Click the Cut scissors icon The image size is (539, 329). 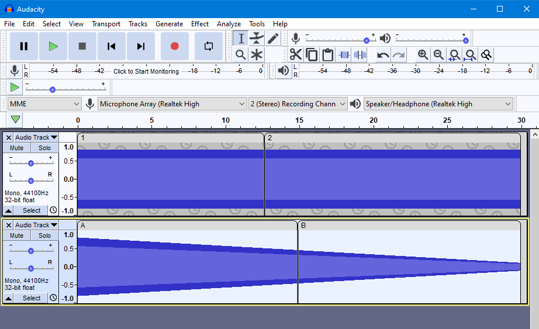[296, 55]
